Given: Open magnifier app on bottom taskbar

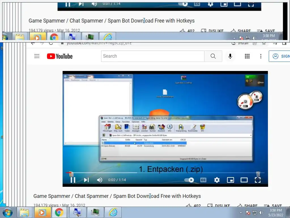Looking at the screenshot, I should 77,212.
